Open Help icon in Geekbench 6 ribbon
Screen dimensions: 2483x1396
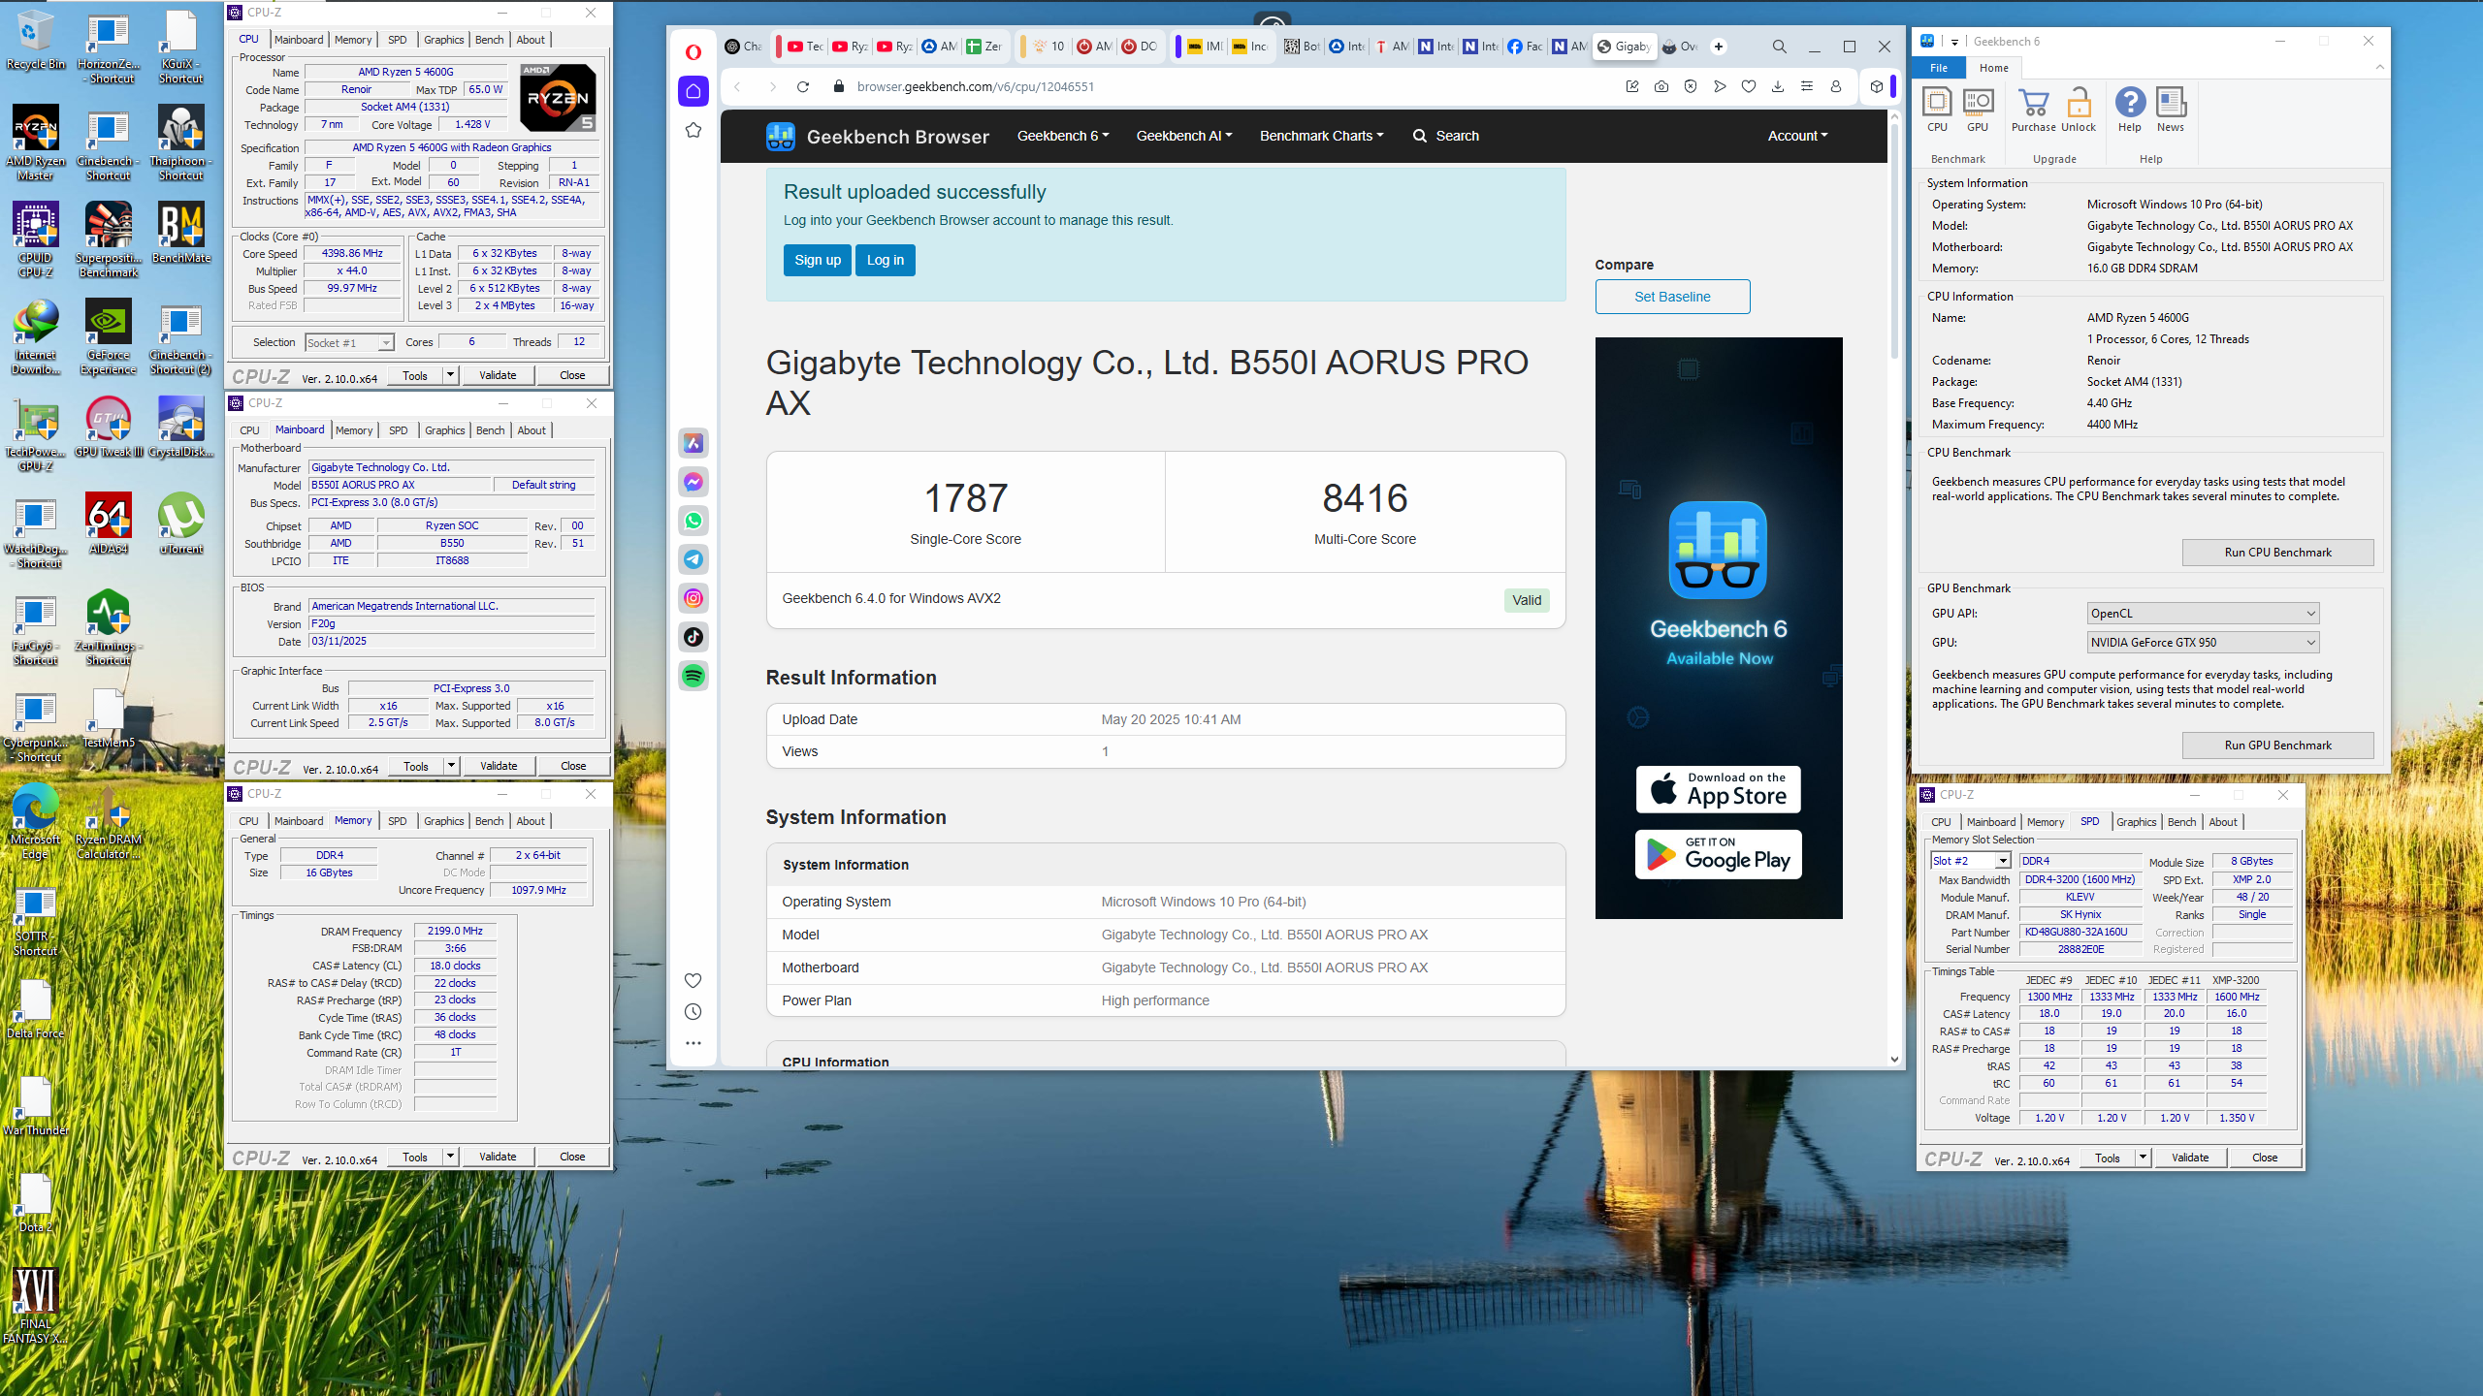coord(2130,110)
